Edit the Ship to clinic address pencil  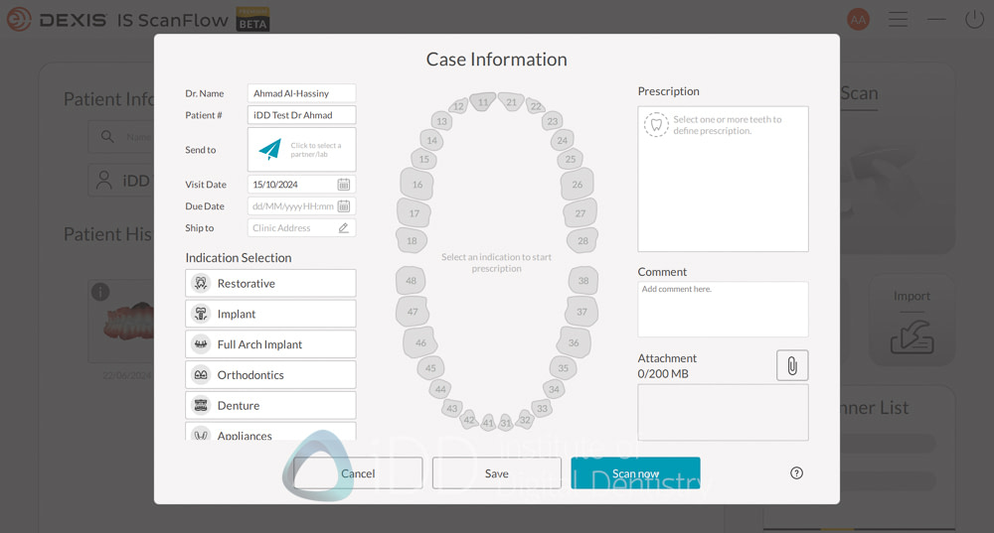pyautogui.click(x=344, y=228)
